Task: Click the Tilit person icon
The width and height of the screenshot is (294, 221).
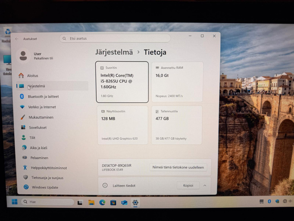Action: click(24, 138)
